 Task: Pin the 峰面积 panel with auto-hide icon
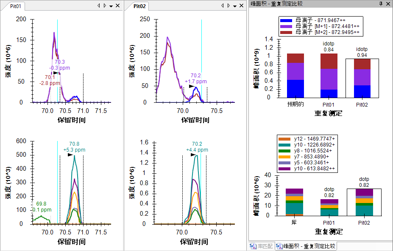tap(381, 4)
